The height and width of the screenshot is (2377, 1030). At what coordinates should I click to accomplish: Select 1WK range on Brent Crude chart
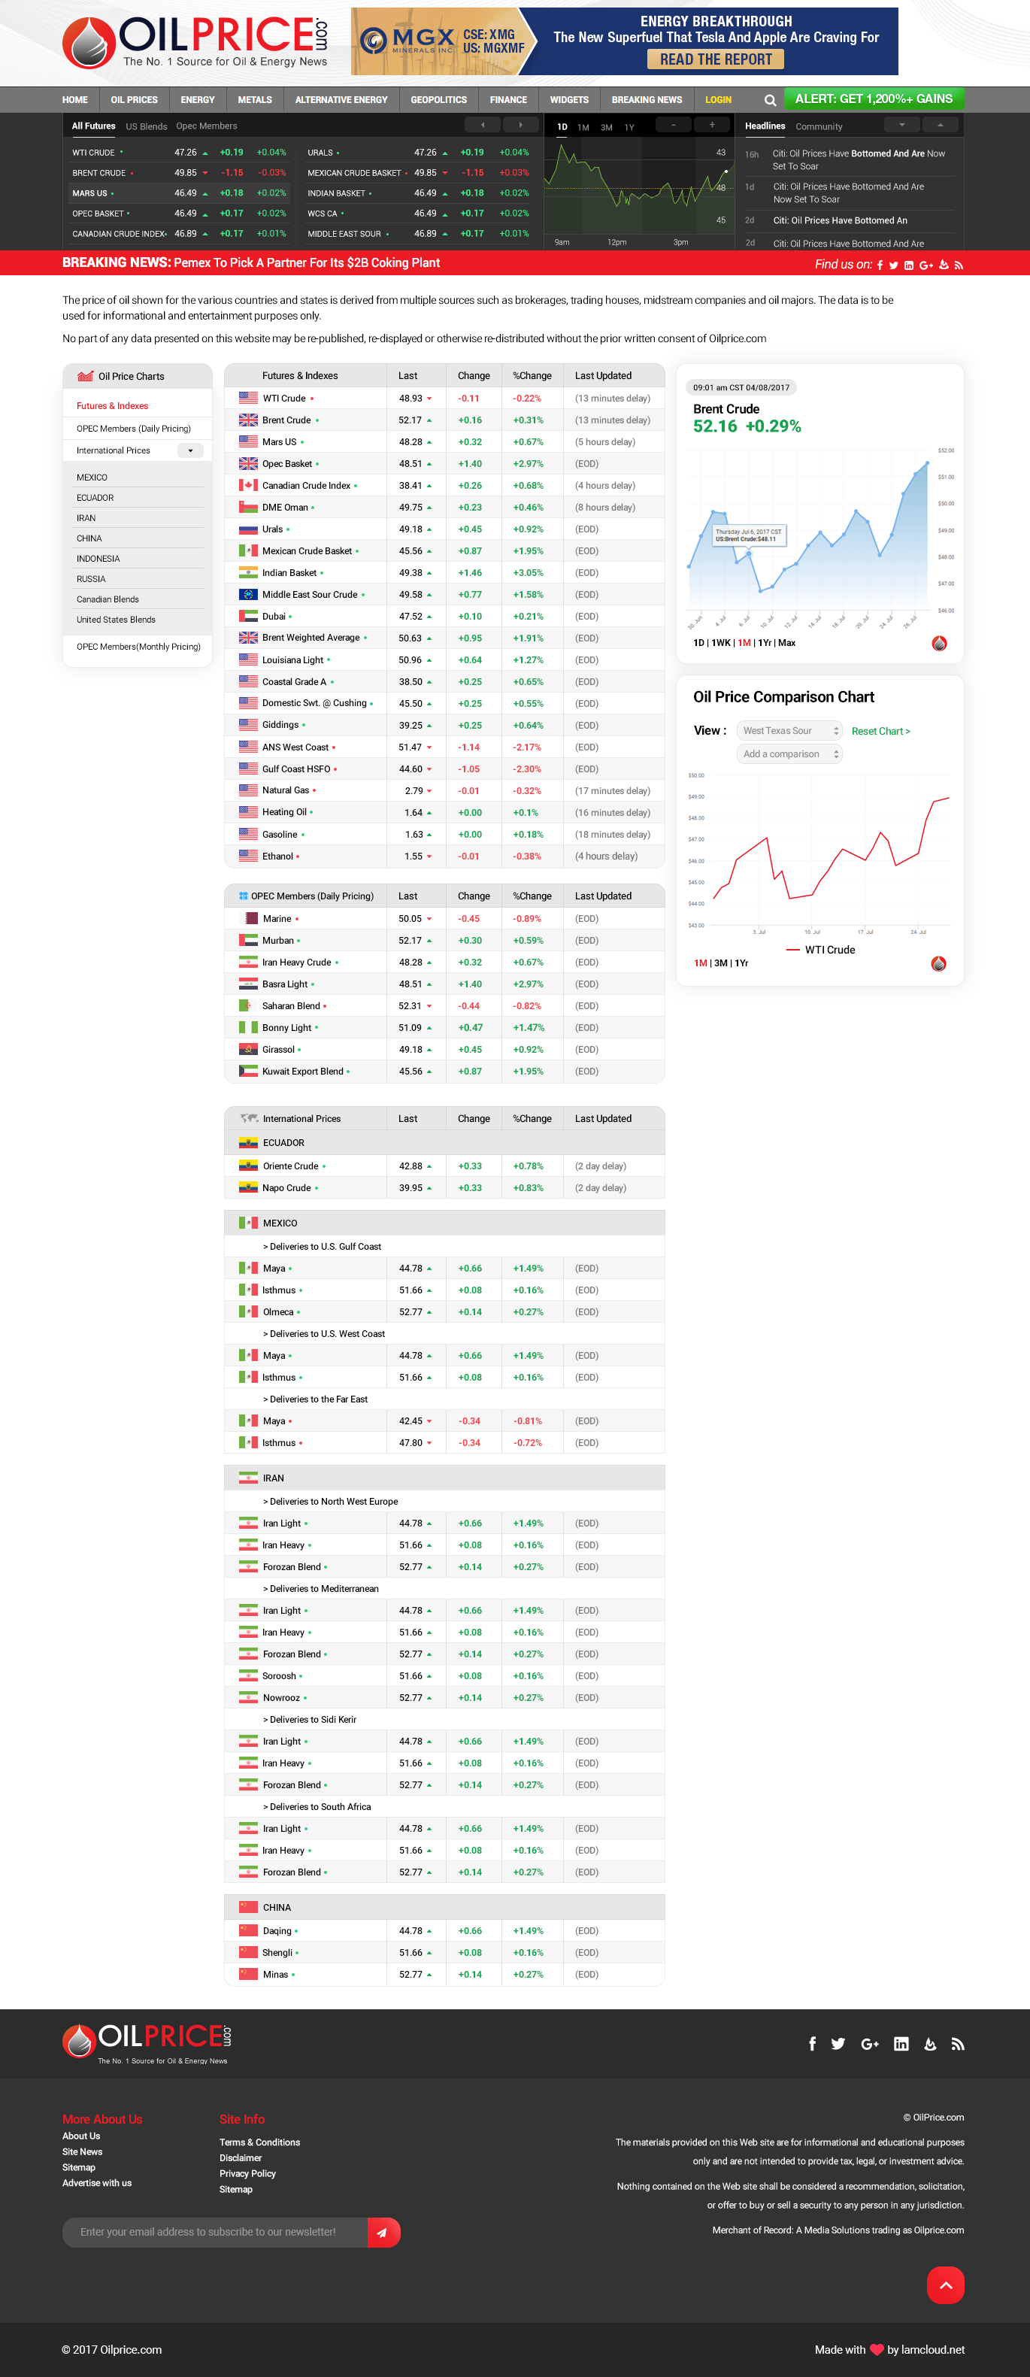[x=721, y=643]
